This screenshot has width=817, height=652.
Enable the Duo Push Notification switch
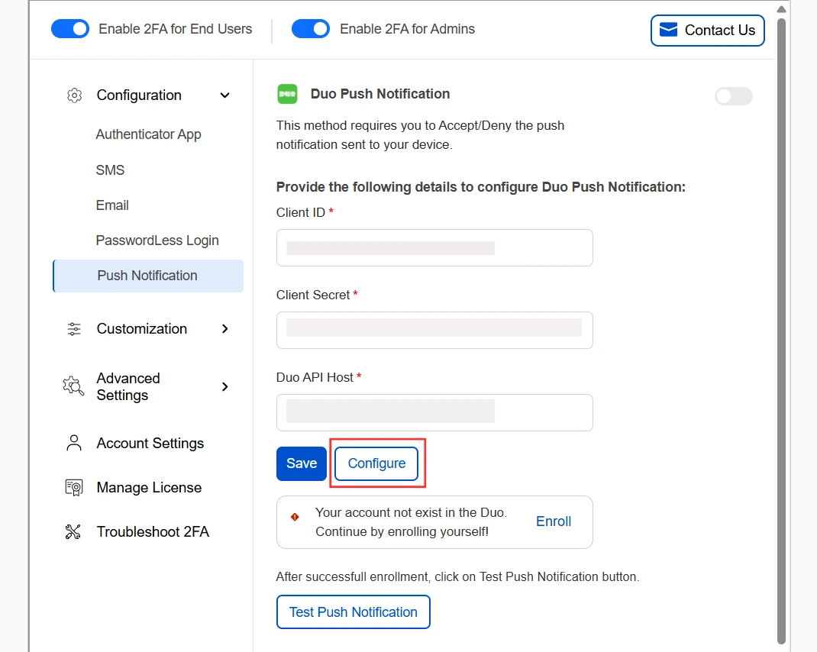point(734,96)
